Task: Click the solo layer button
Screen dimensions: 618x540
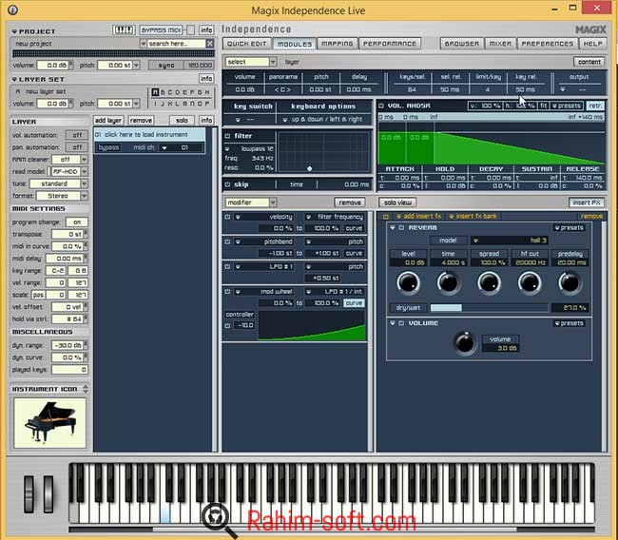Action: [182, 120]
